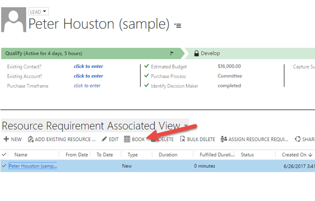The width and height of the screenshot is (315, 201).
Task: Sort by Name column header
Action: click(x=21, y=155)
